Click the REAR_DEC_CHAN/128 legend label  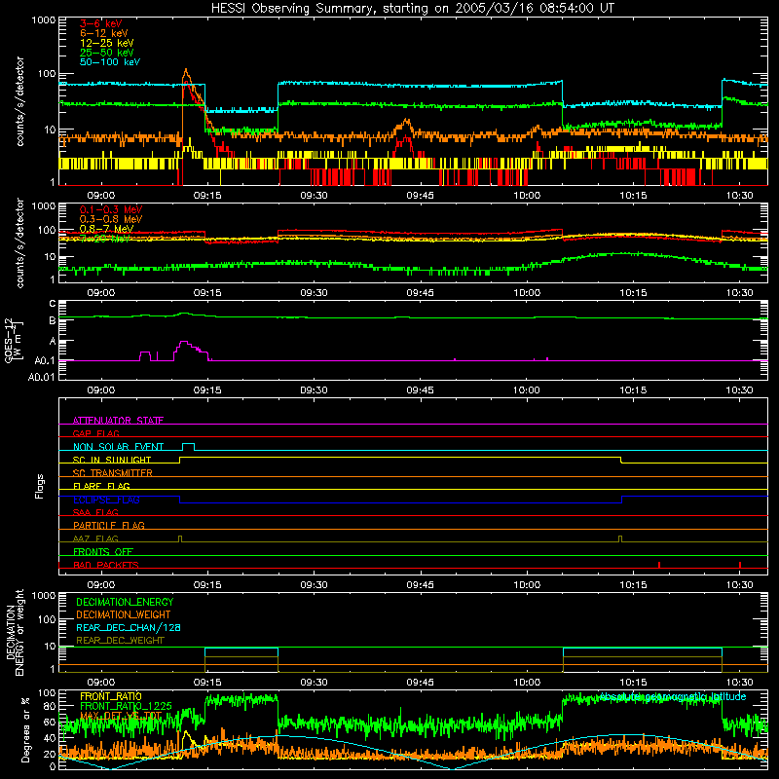click(129, 627)
